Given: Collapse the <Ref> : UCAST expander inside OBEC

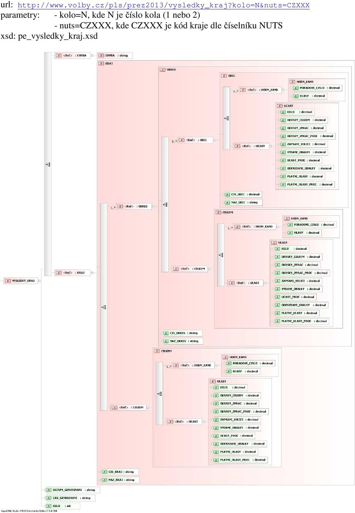Looking at the screenshot, I should point(270,146).
